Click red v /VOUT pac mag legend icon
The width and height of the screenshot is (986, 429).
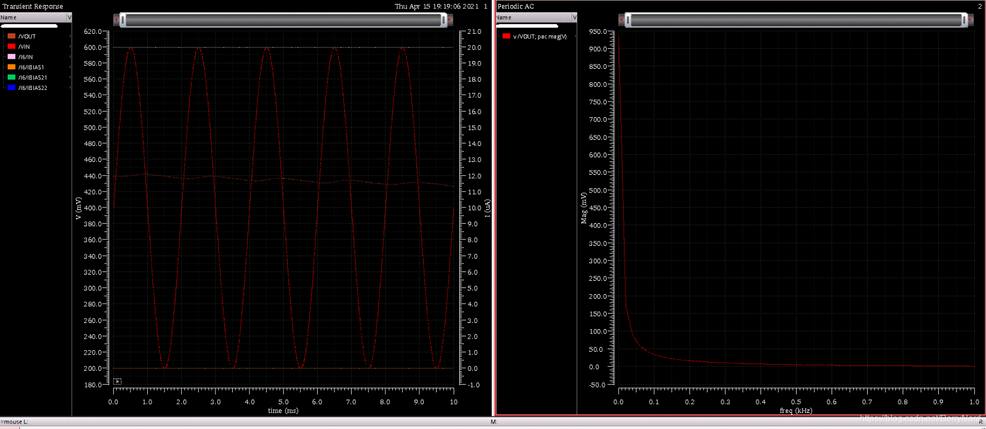[x=506, y=37]
